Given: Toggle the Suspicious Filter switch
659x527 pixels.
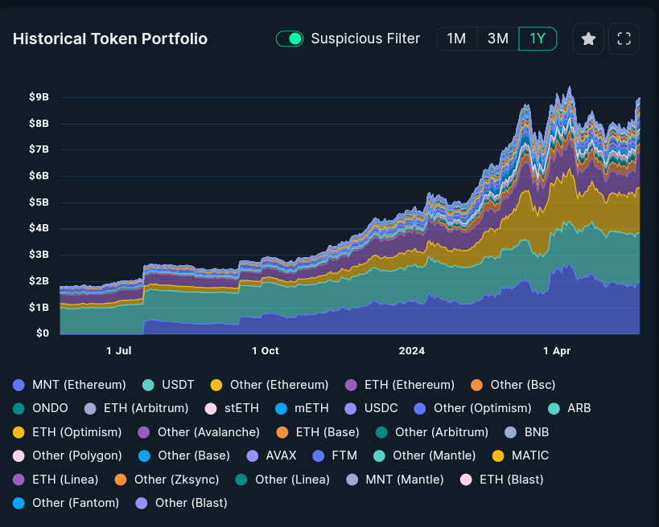Looking at the screenshot, I should click(x=289, y=39).
